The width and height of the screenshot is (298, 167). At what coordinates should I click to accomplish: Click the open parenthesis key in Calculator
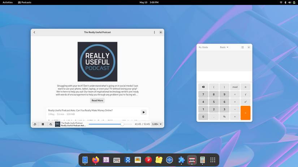tap(214, 87)
